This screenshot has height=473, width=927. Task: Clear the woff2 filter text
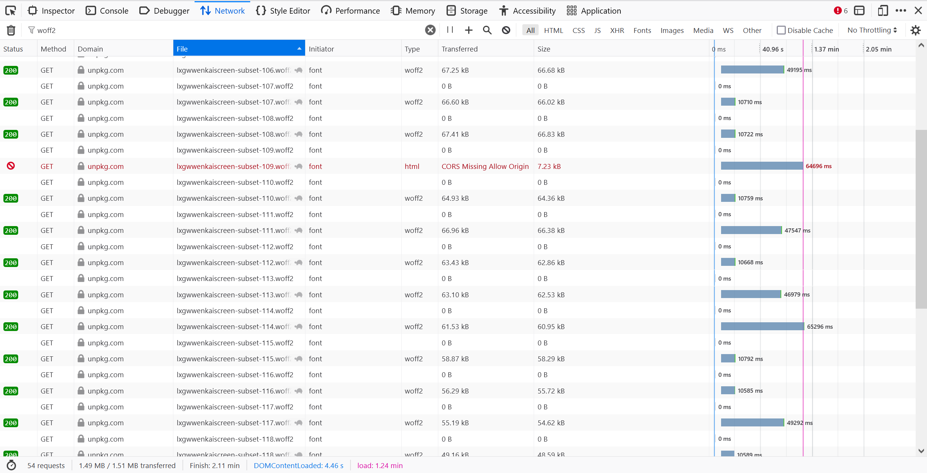coord(430,30)
